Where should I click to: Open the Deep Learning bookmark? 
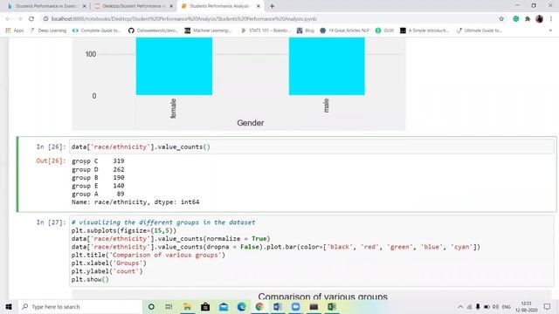49,31
